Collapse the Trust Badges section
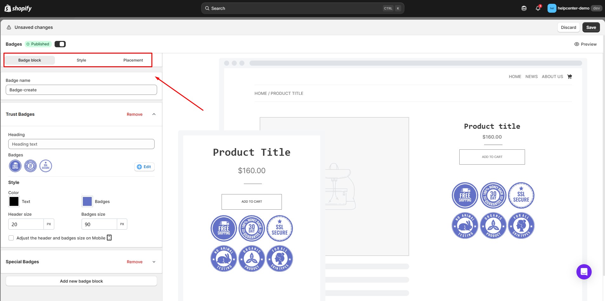Viewport: 605px width, 301px height. [x=154, y=114]
